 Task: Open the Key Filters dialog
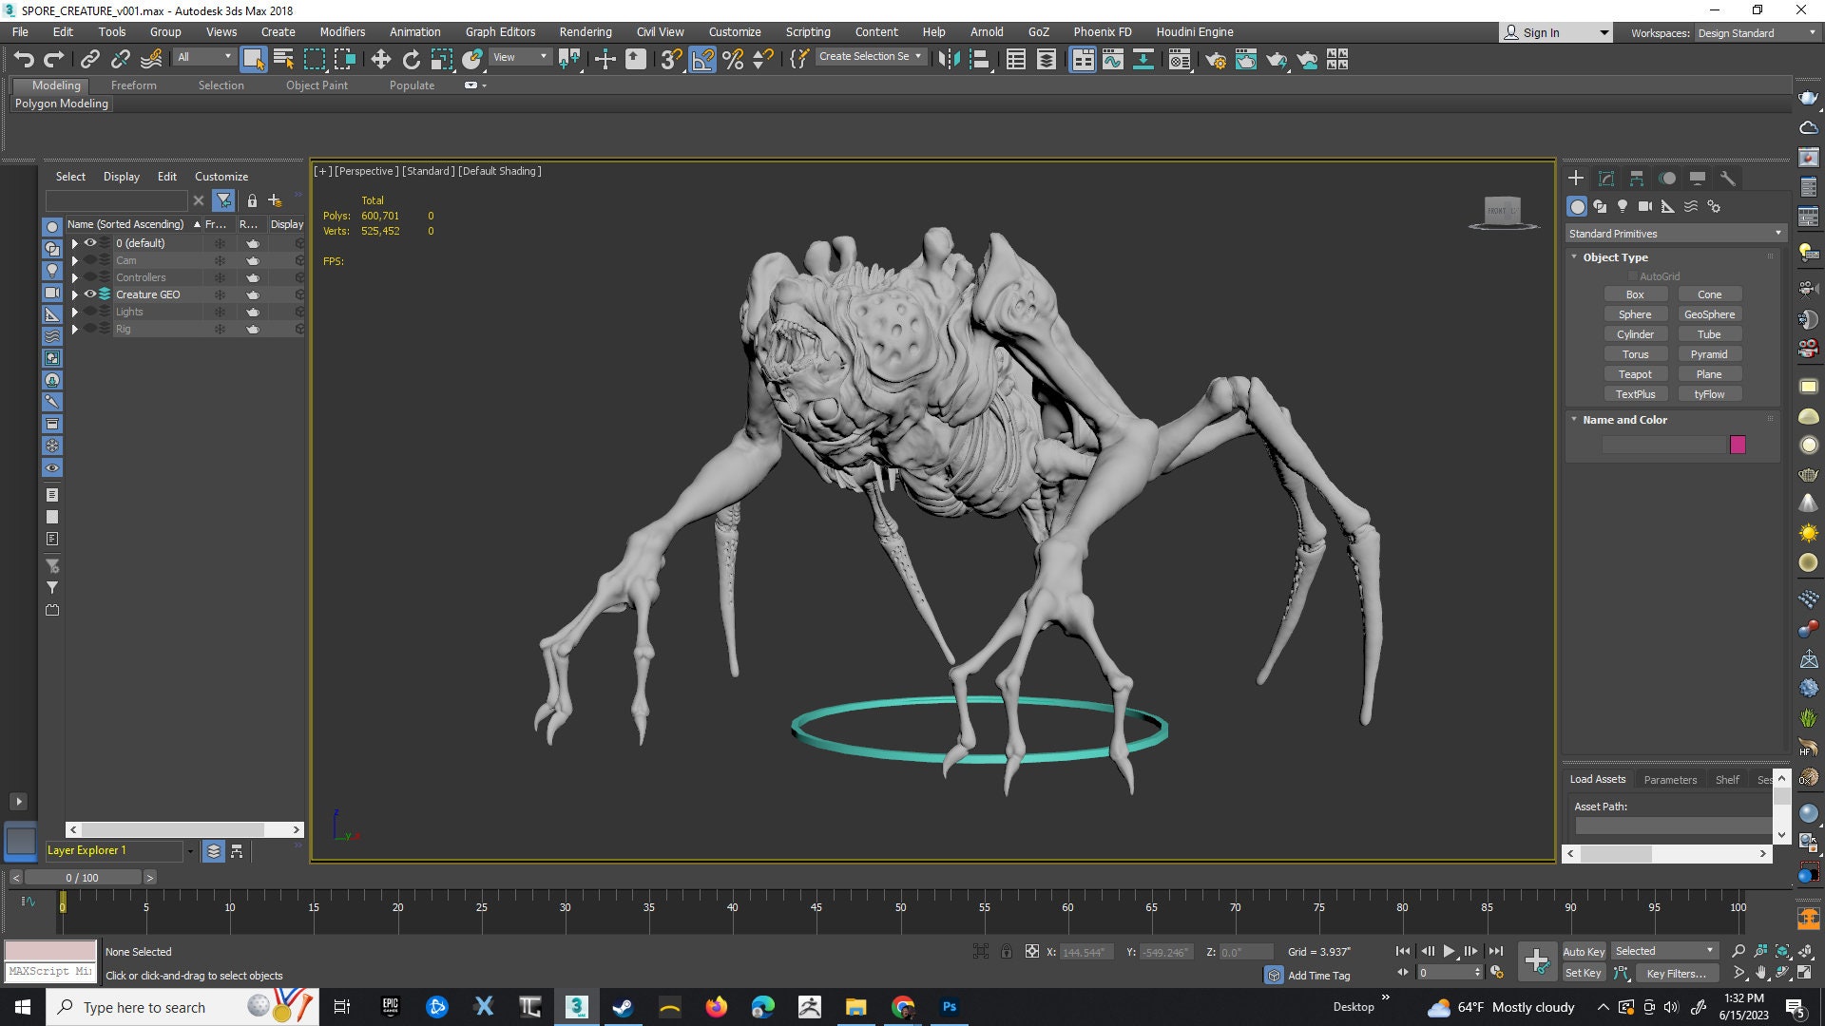[1676, 973]
